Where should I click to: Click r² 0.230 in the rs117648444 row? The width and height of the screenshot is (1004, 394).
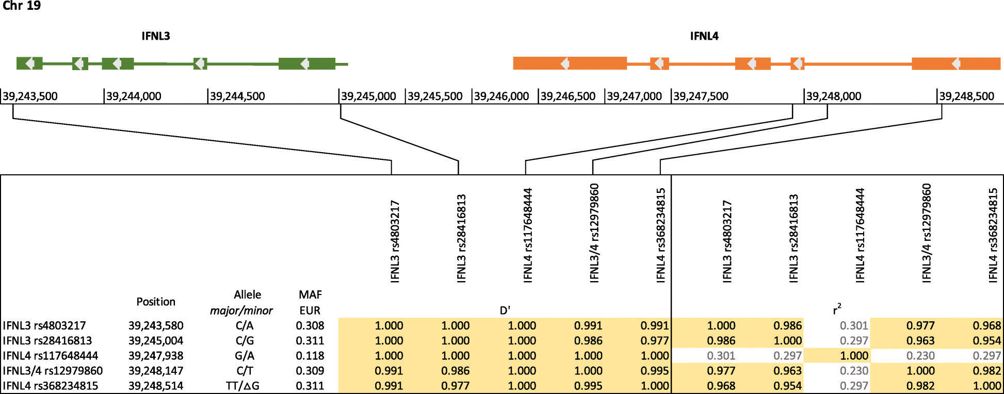[920, 356]
